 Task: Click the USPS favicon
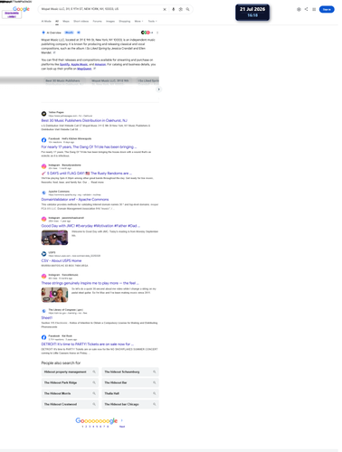tap(43, 254)
